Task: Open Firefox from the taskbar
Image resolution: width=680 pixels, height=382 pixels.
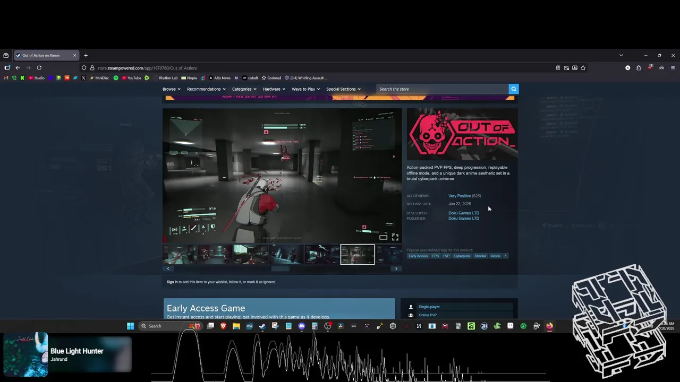Action: pos(549,326)
